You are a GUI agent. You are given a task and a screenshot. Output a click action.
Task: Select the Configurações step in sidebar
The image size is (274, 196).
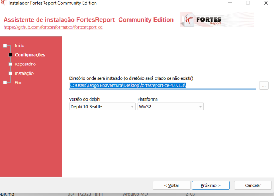30,55
